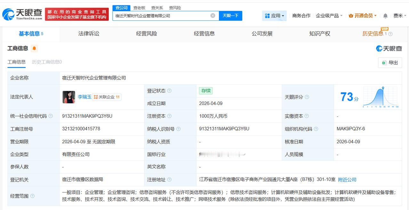Switch to the 知识产权 tab

coord(319,34)
